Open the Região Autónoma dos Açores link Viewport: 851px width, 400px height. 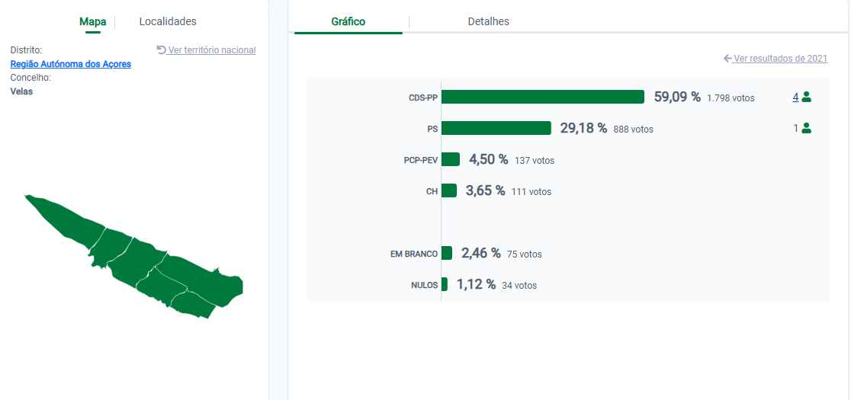(70, 64)
